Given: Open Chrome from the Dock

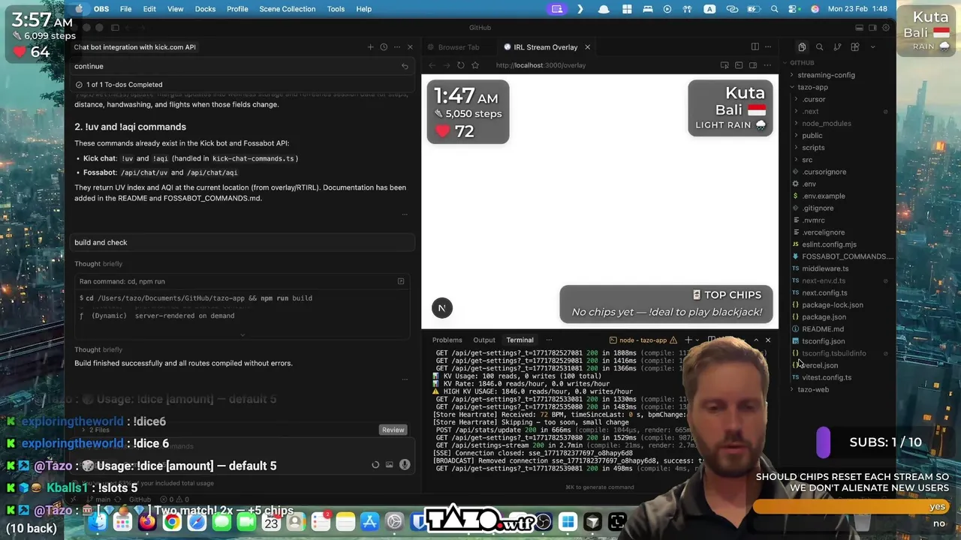Looking at the screenshot, I should tap(172, 522).
